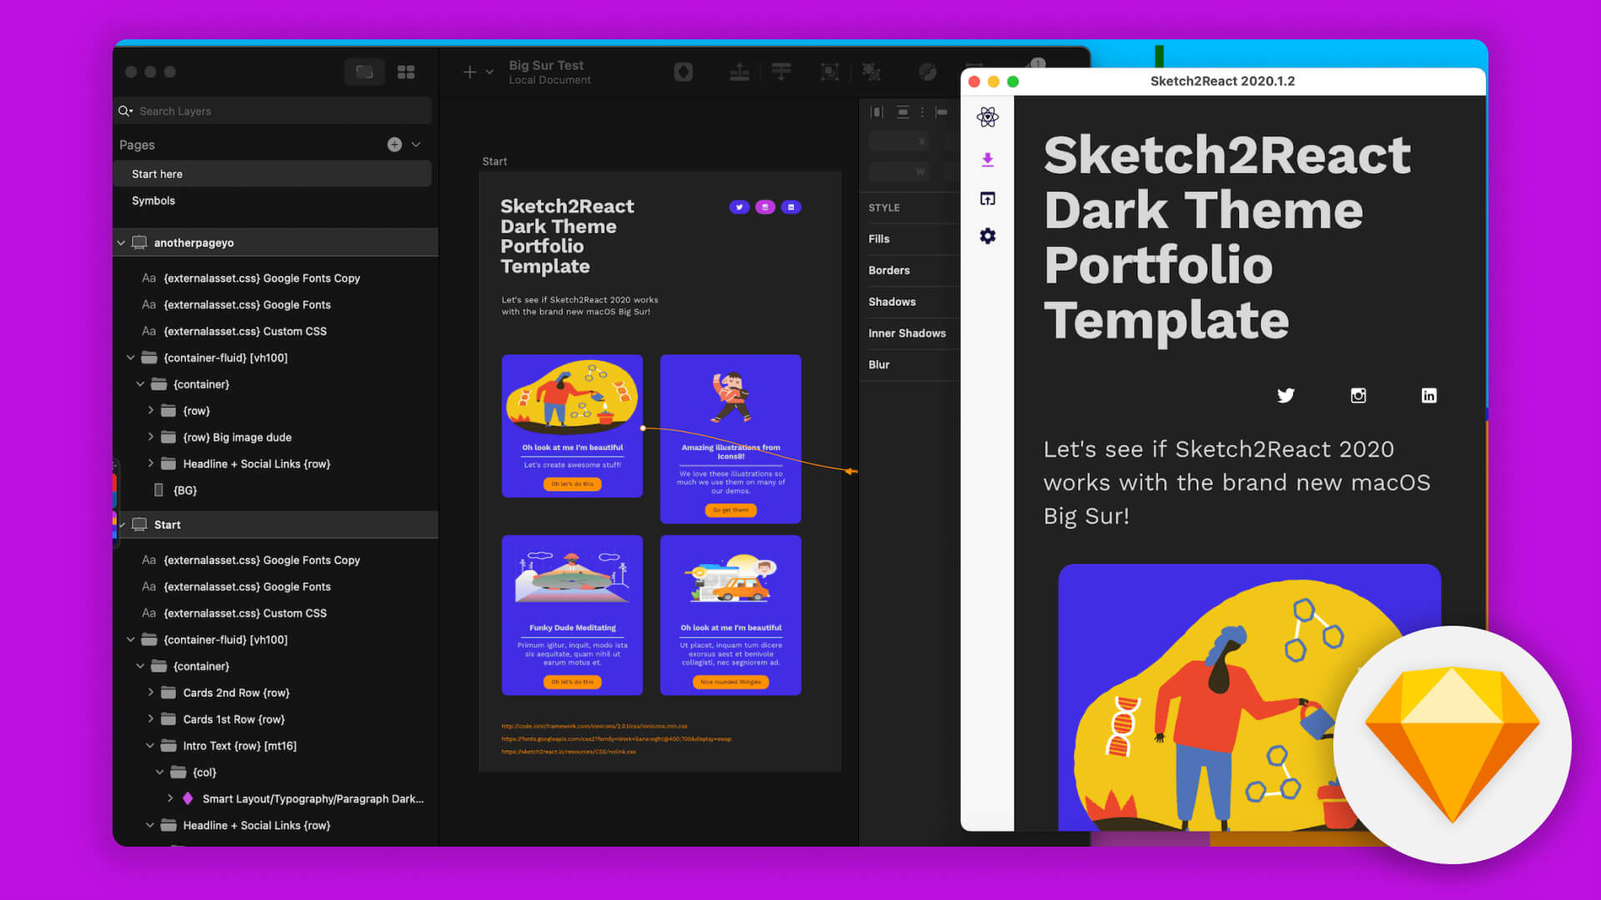Image resolution: width=1601 pixels, height=900 pixels.
Task: Open the Inner Shadows section in inspector
Action: (x=909, y=332)
